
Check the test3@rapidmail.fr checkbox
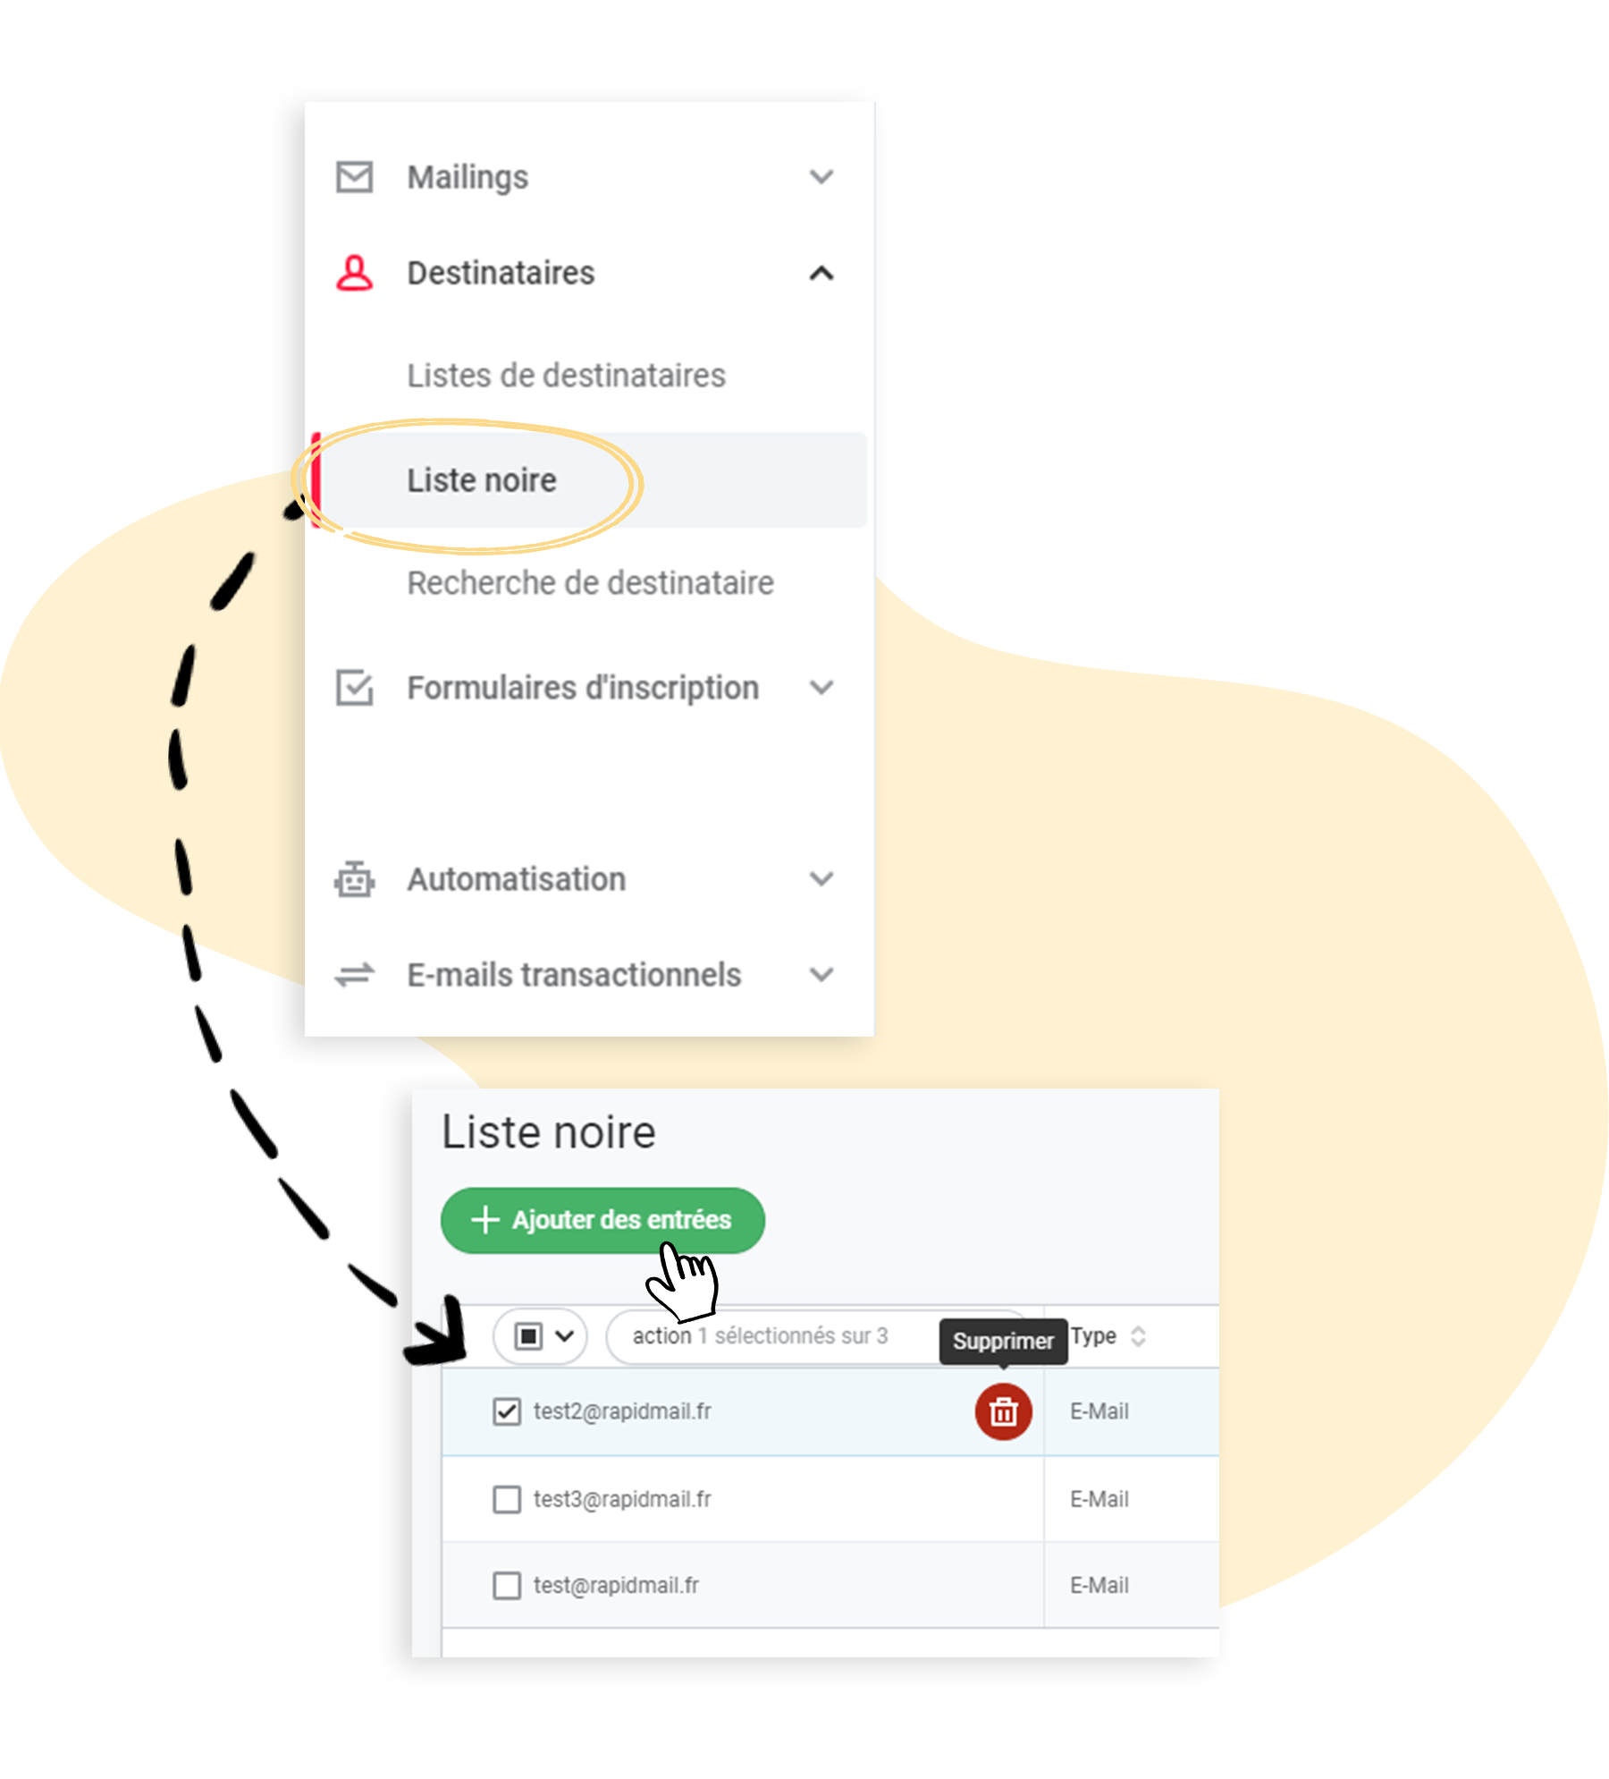click(507, 1499)
